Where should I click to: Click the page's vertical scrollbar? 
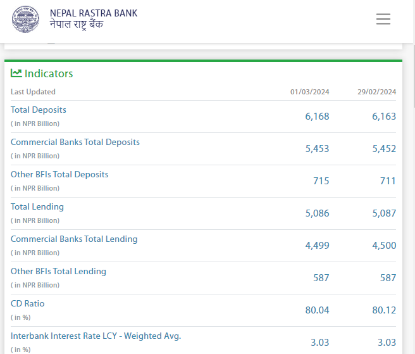click(412, 76)
